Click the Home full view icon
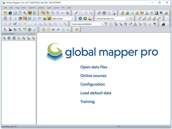Viewport: 172px width, 129px height. pyautogui.click(x=67, y=13)
